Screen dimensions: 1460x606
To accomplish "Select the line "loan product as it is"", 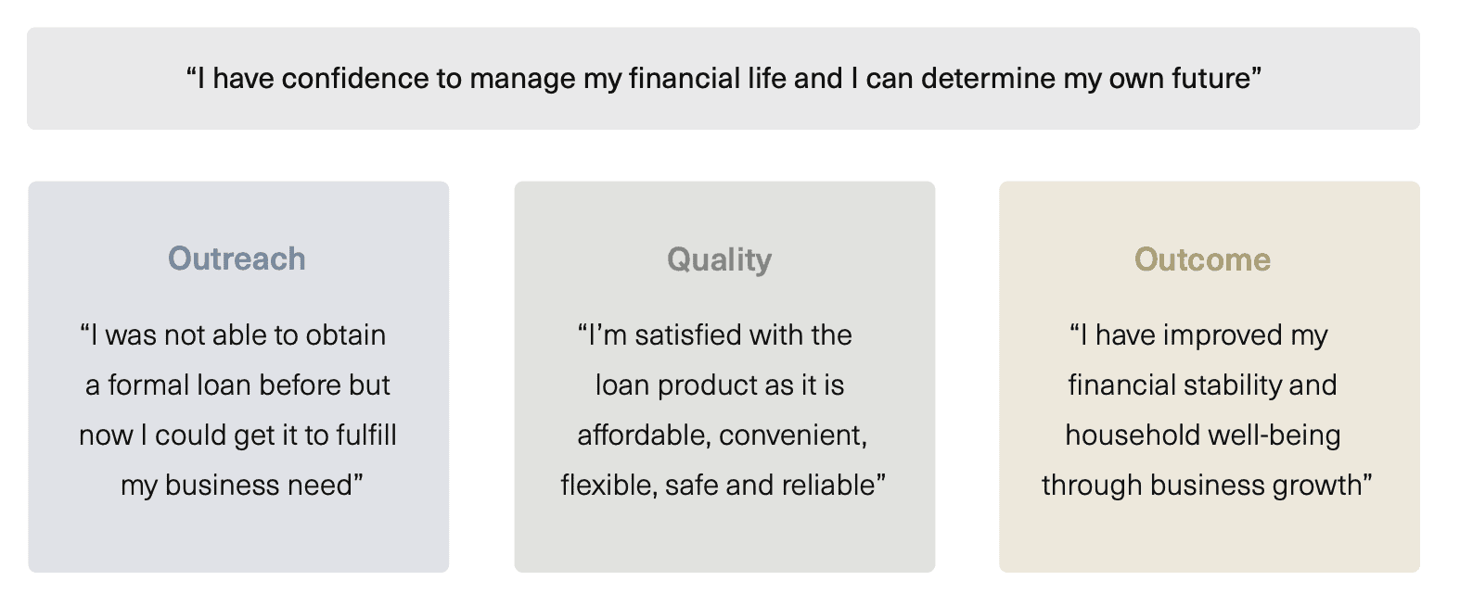I will tap(720, 385).
